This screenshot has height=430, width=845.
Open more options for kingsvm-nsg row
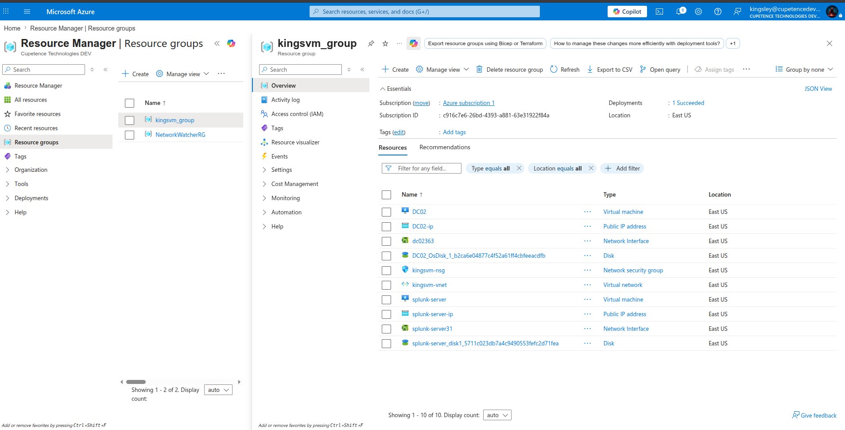[x=587, y=270]
